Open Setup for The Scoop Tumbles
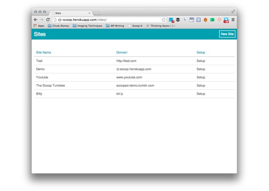 tap(201, 85)
